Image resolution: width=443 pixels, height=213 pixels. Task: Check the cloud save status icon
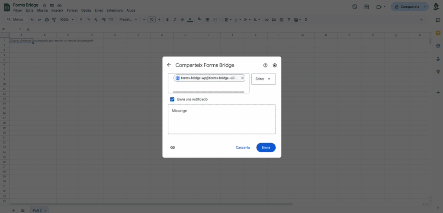(x=59, y=5)
